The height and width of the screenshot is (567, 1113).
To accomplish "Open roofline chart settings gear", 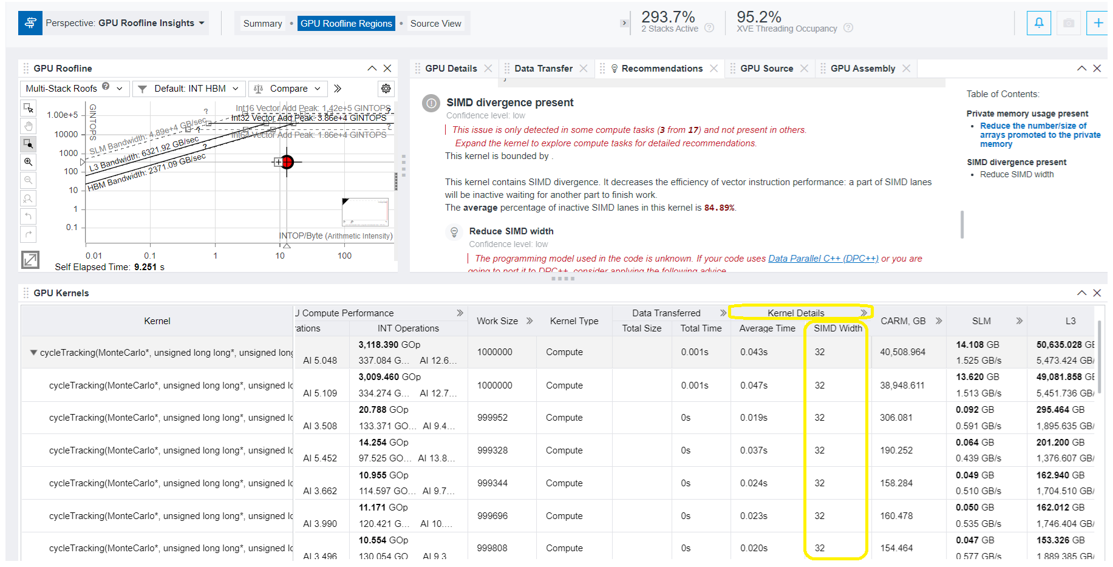I will (386, 89).
